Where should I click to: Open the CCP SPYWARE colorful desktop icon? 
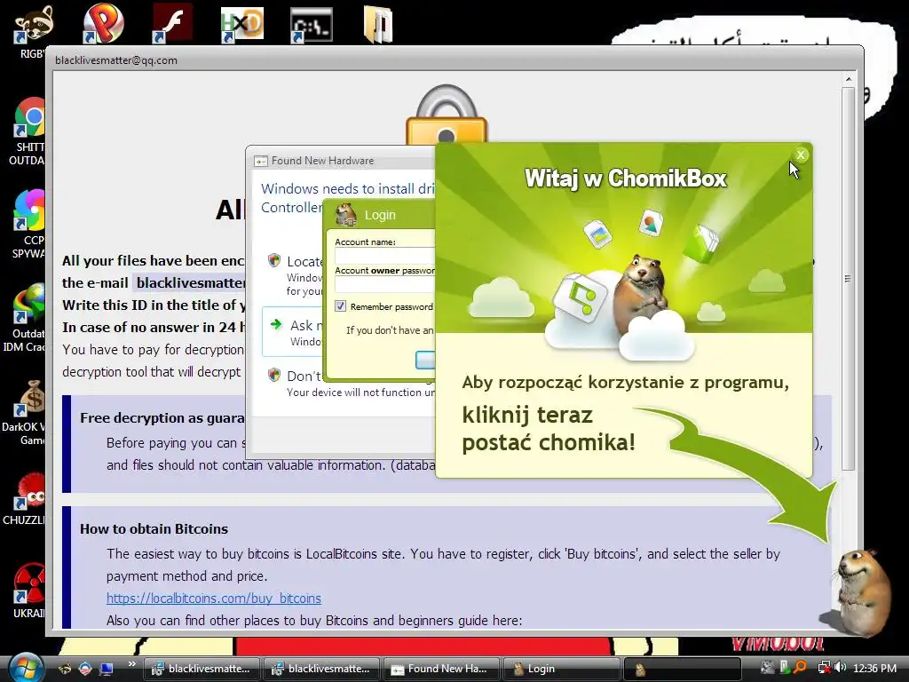29,210
